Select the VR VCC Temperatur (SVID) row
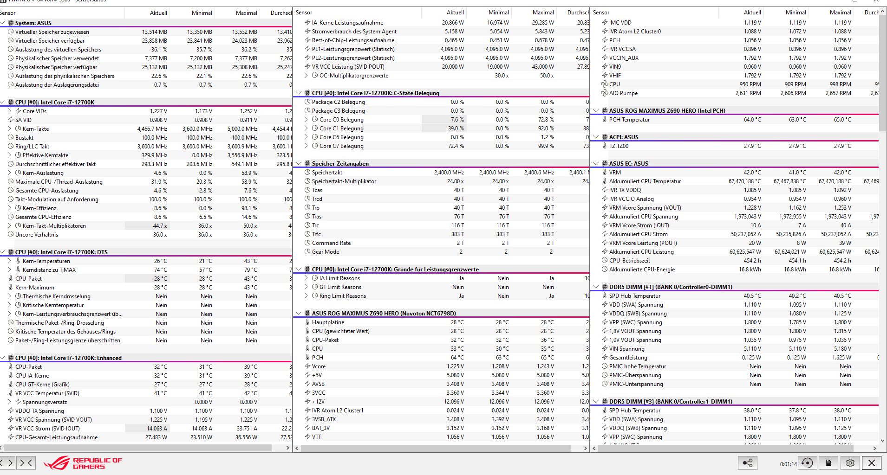The width and height of the screenshot is (887, 475). [146, 393]
